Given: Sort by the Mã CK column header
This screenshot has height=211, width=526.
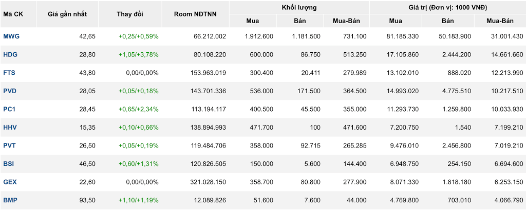Looking at the screenshot, I should 12,14.
